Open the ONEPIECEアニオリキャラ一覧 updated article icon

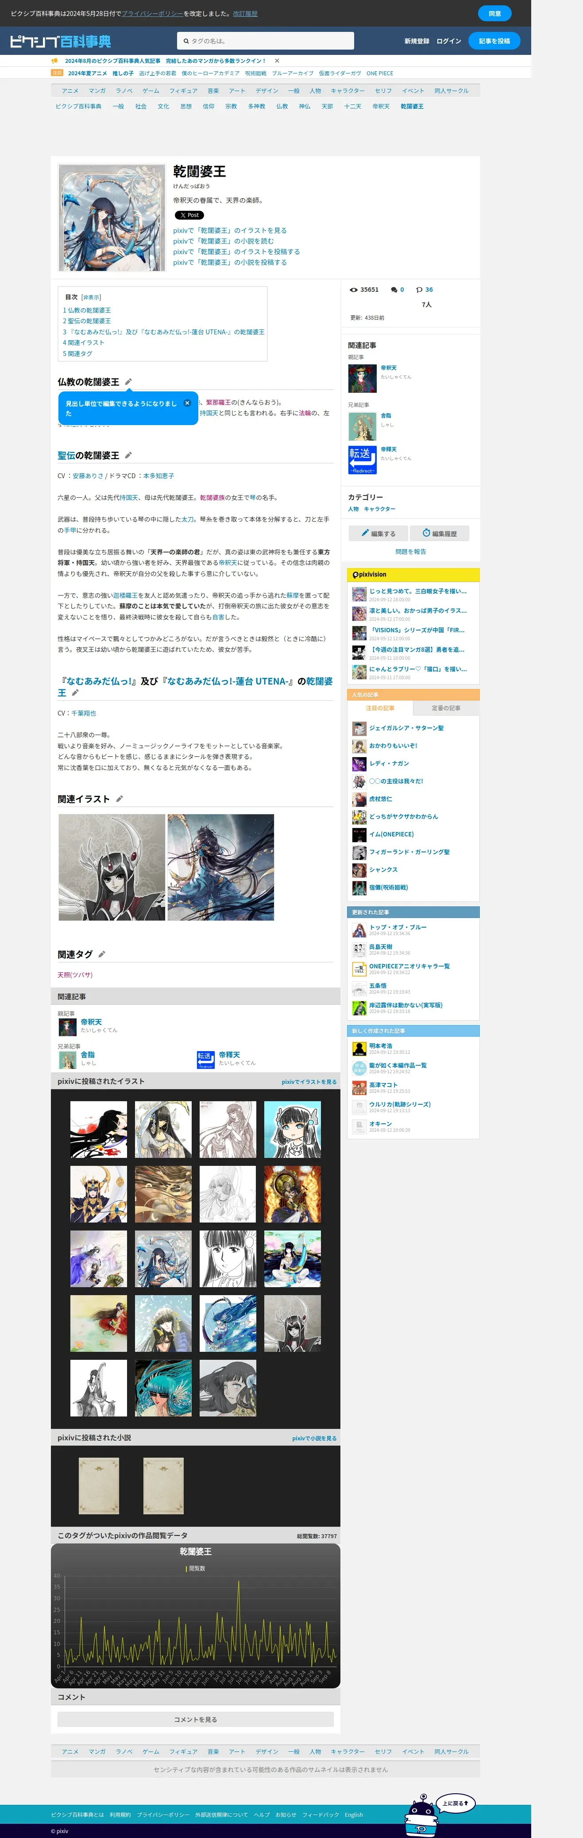pyautogui.click(x=359, y=969)
